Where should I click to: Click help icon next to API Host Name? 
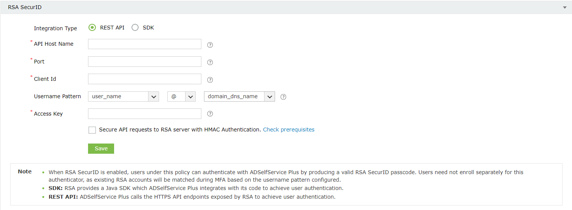(210, 45)
